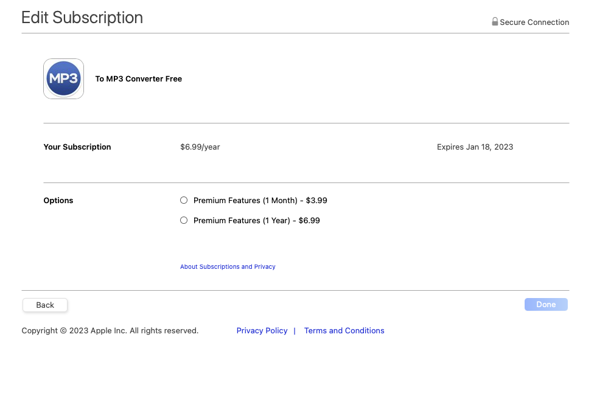Click the To MP3 Converter Free app name
The height and width of the screenshot is (399, 594).
[x=138, y=78]
